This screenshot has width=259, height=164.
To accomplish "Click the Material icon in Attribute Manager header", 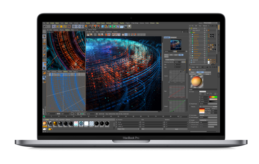I will coord(190,70).
